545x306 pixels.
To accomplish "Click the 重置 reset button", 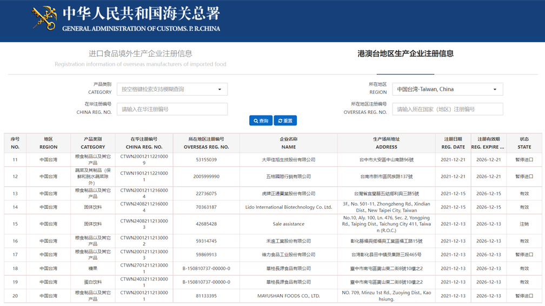I will [285, 121].
